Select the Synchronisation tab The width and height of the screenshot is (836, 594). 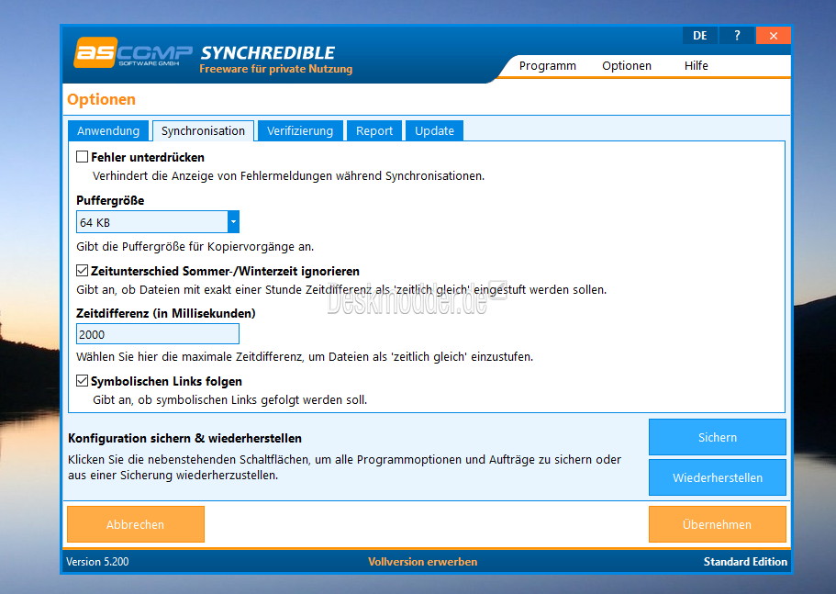(x=203, y=130)
